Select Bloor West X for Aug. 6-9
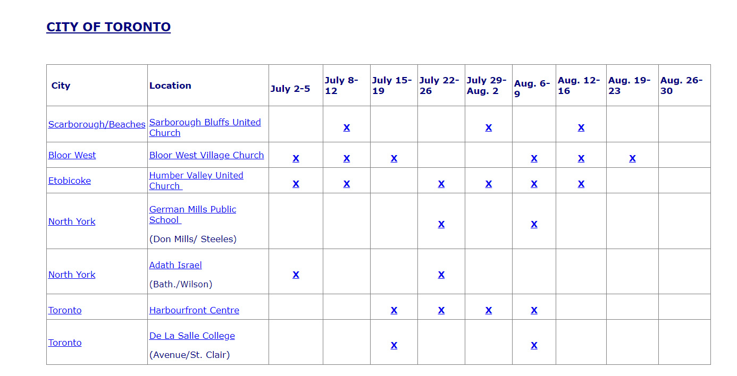The height and width of the screenshot is (376, 737). pos(534,158)
